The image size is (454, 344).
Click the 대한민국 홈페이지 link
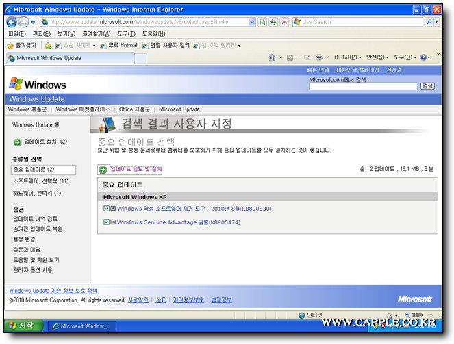[357, 70]
